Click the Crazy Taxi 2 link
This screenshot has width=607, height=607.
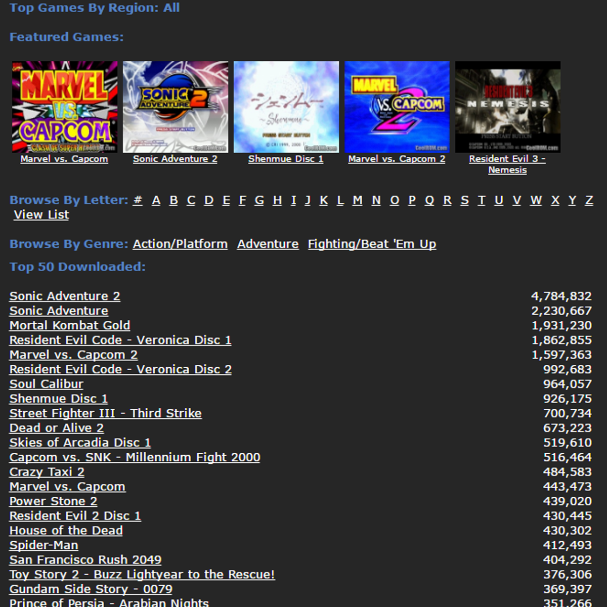(x=47, y=472)
